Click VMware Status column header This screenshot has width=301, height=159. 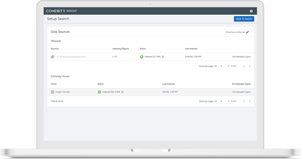143,49
